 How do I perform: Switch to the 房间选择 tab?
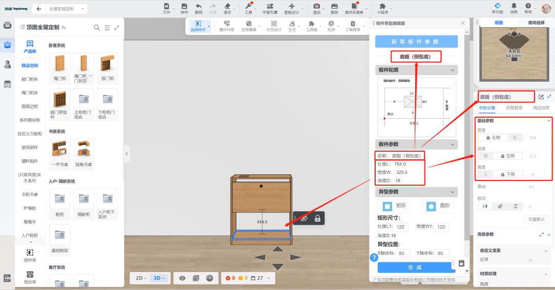536,23
